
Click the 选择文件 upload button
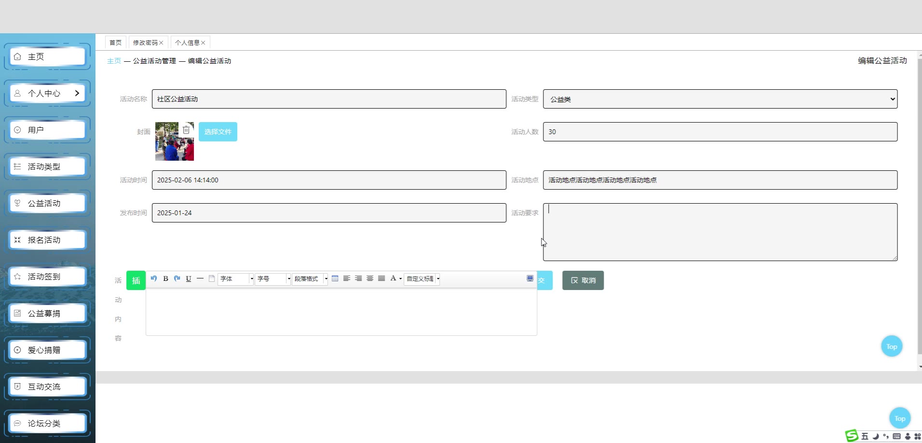click(218, 132)
